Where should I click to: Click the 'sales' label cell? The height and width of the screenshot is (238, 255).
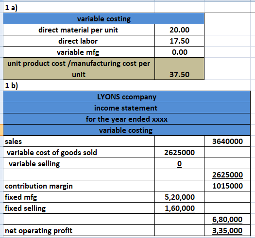pos(79,141)
